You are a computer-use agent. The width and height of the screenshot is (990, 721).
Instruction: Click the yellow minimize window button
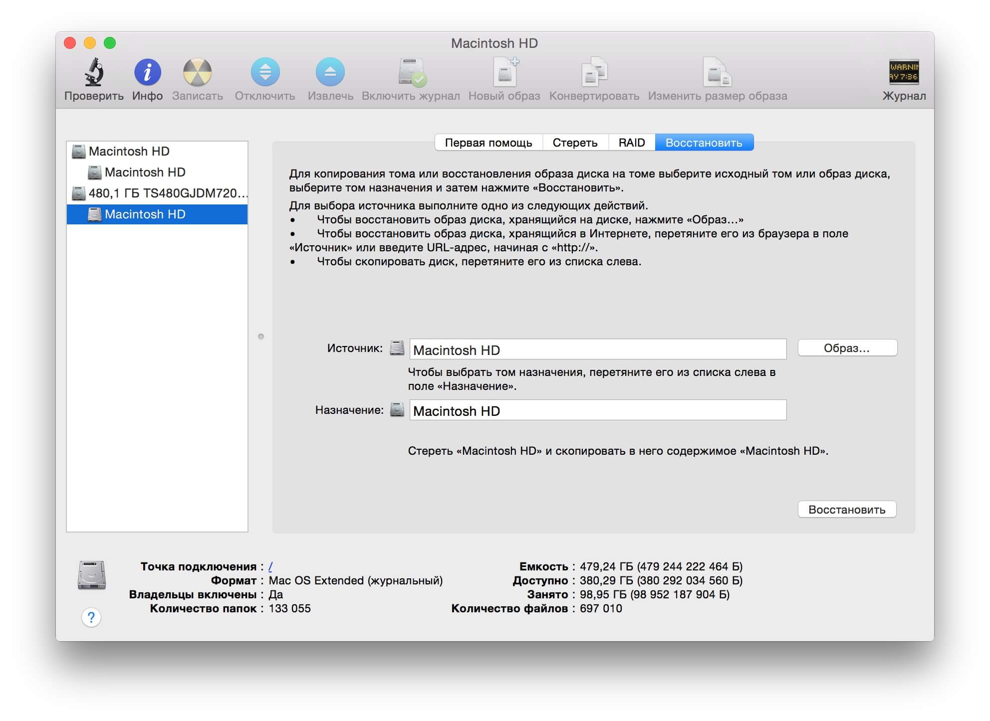(90, 43)
